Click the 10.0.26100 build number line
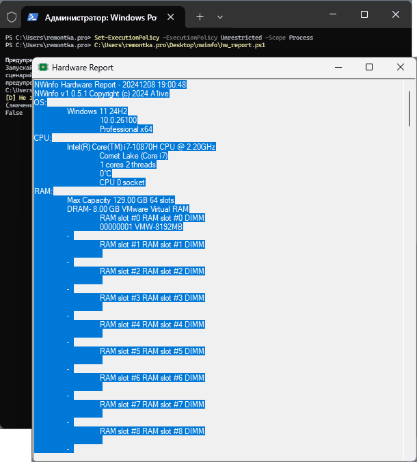This screenshot has height=462, width=417. click(x=118, y=120)
